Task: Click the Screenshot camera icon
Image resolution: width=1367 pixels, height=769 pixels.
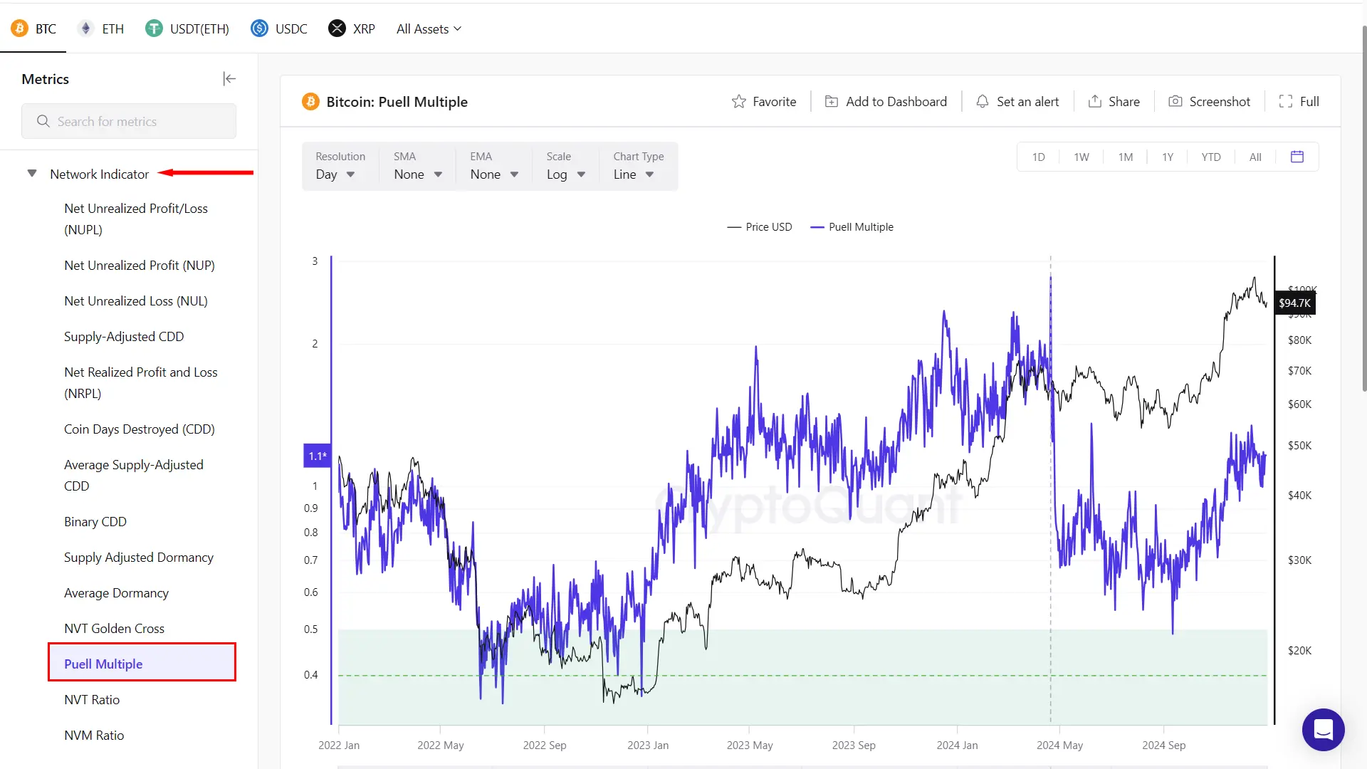Action: coord(1175,101)
